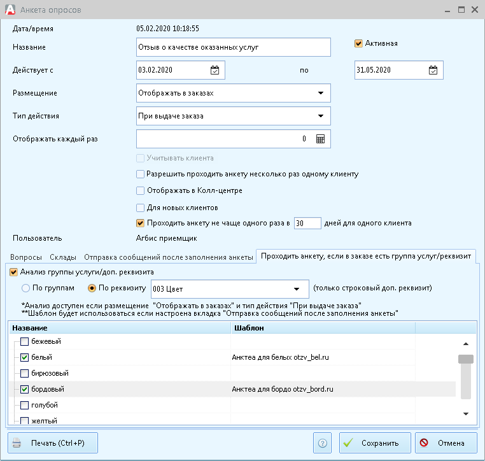
Task: Switch to the Вопросы tab
Action: [26, 257]
